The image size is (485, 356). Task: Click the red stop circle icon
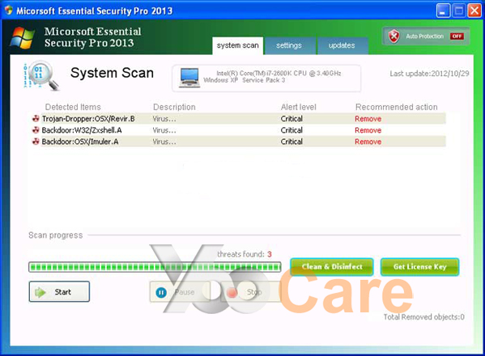pos(232,292)
